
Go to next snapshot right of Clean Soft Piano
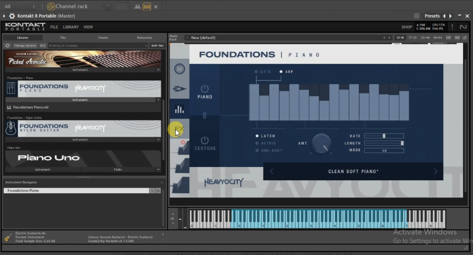[x=435, y=172]
